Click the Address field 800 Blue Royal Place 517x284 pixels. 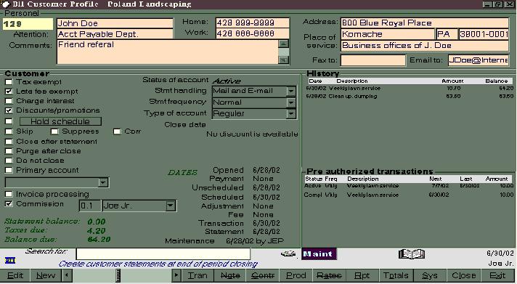[425, 23]
